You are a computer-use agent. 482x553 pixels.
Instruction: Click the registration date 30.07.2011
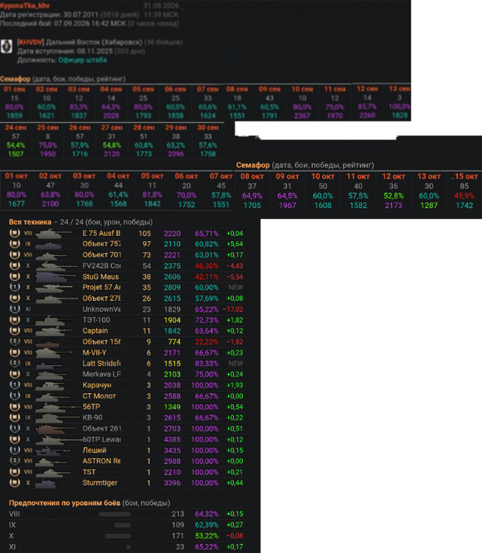tap(81, 15)
